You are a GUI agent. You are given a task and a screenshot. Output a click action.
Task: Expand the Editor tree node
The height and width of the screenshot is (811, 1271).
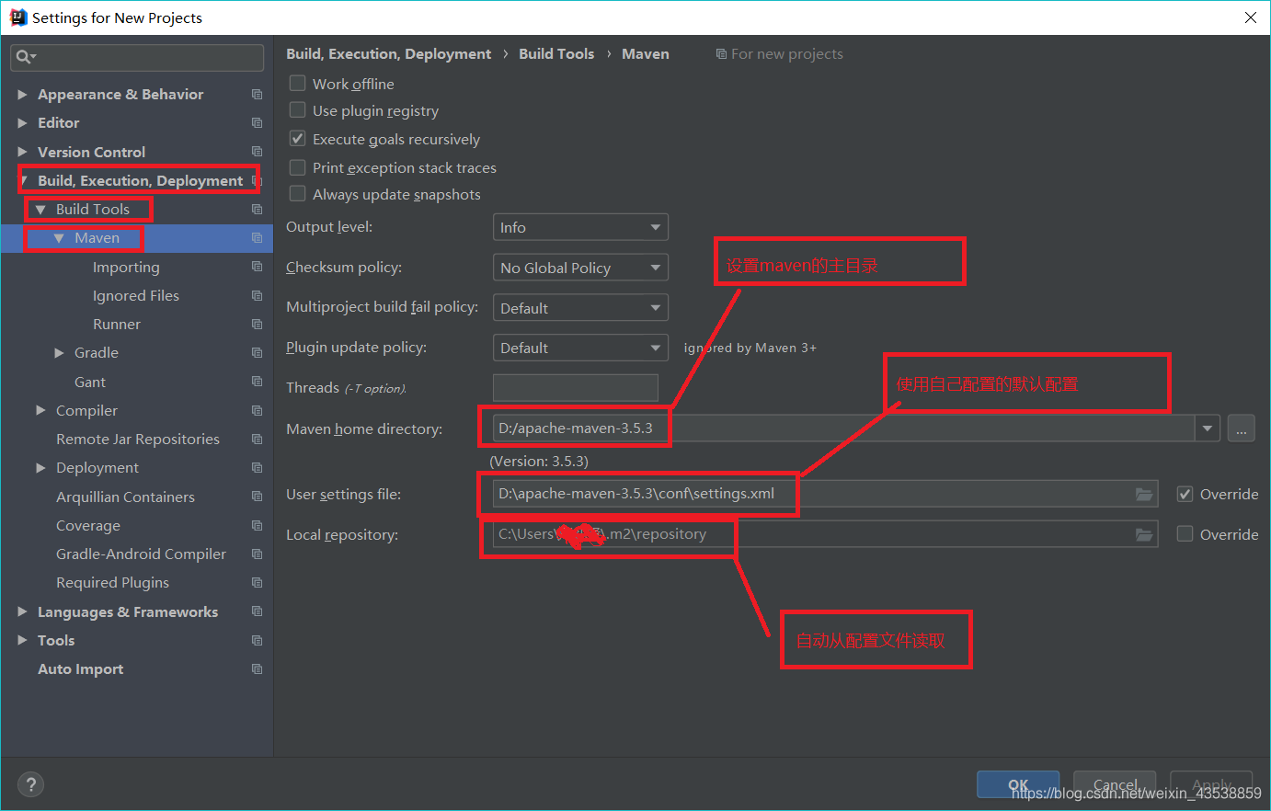pos(23,123)
